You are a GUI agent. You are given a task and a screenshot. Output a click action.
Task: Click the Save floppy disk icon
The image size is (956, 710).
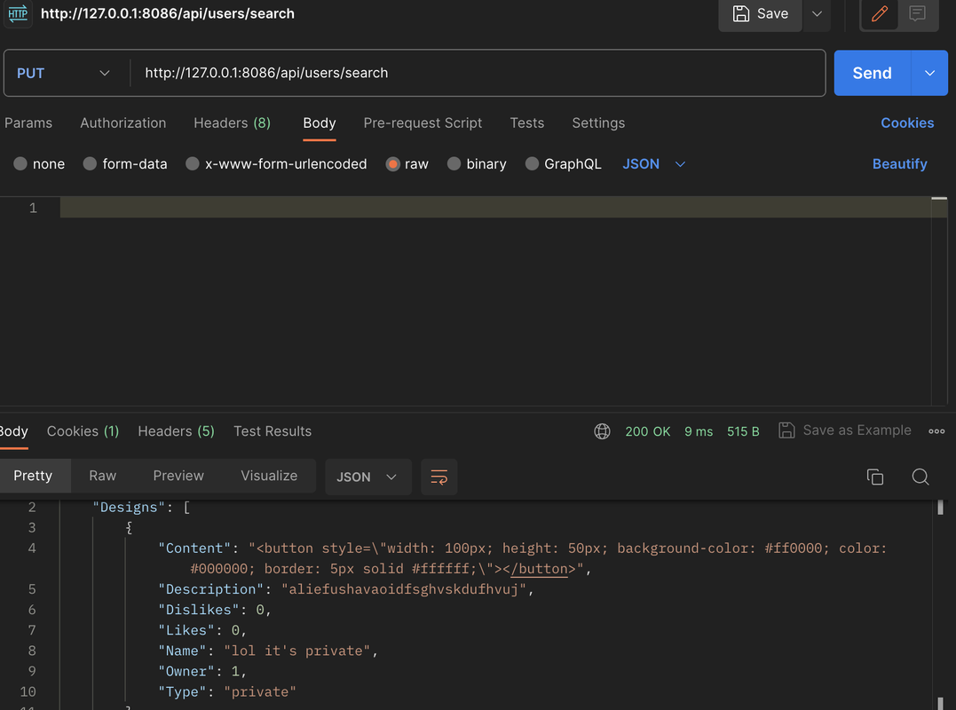point(741,13)
